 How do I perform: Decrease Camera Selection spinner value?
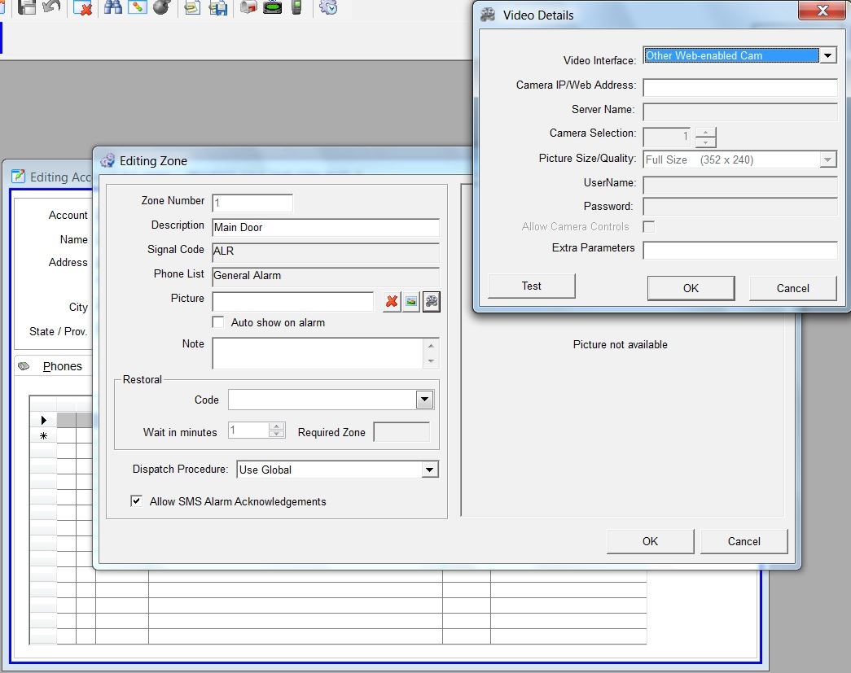coord(705,142)
